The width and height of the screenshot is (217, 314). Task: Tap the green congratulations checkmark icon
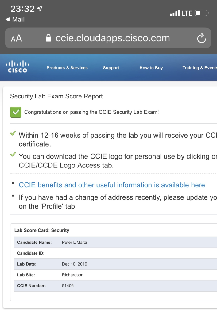[15, 112]
